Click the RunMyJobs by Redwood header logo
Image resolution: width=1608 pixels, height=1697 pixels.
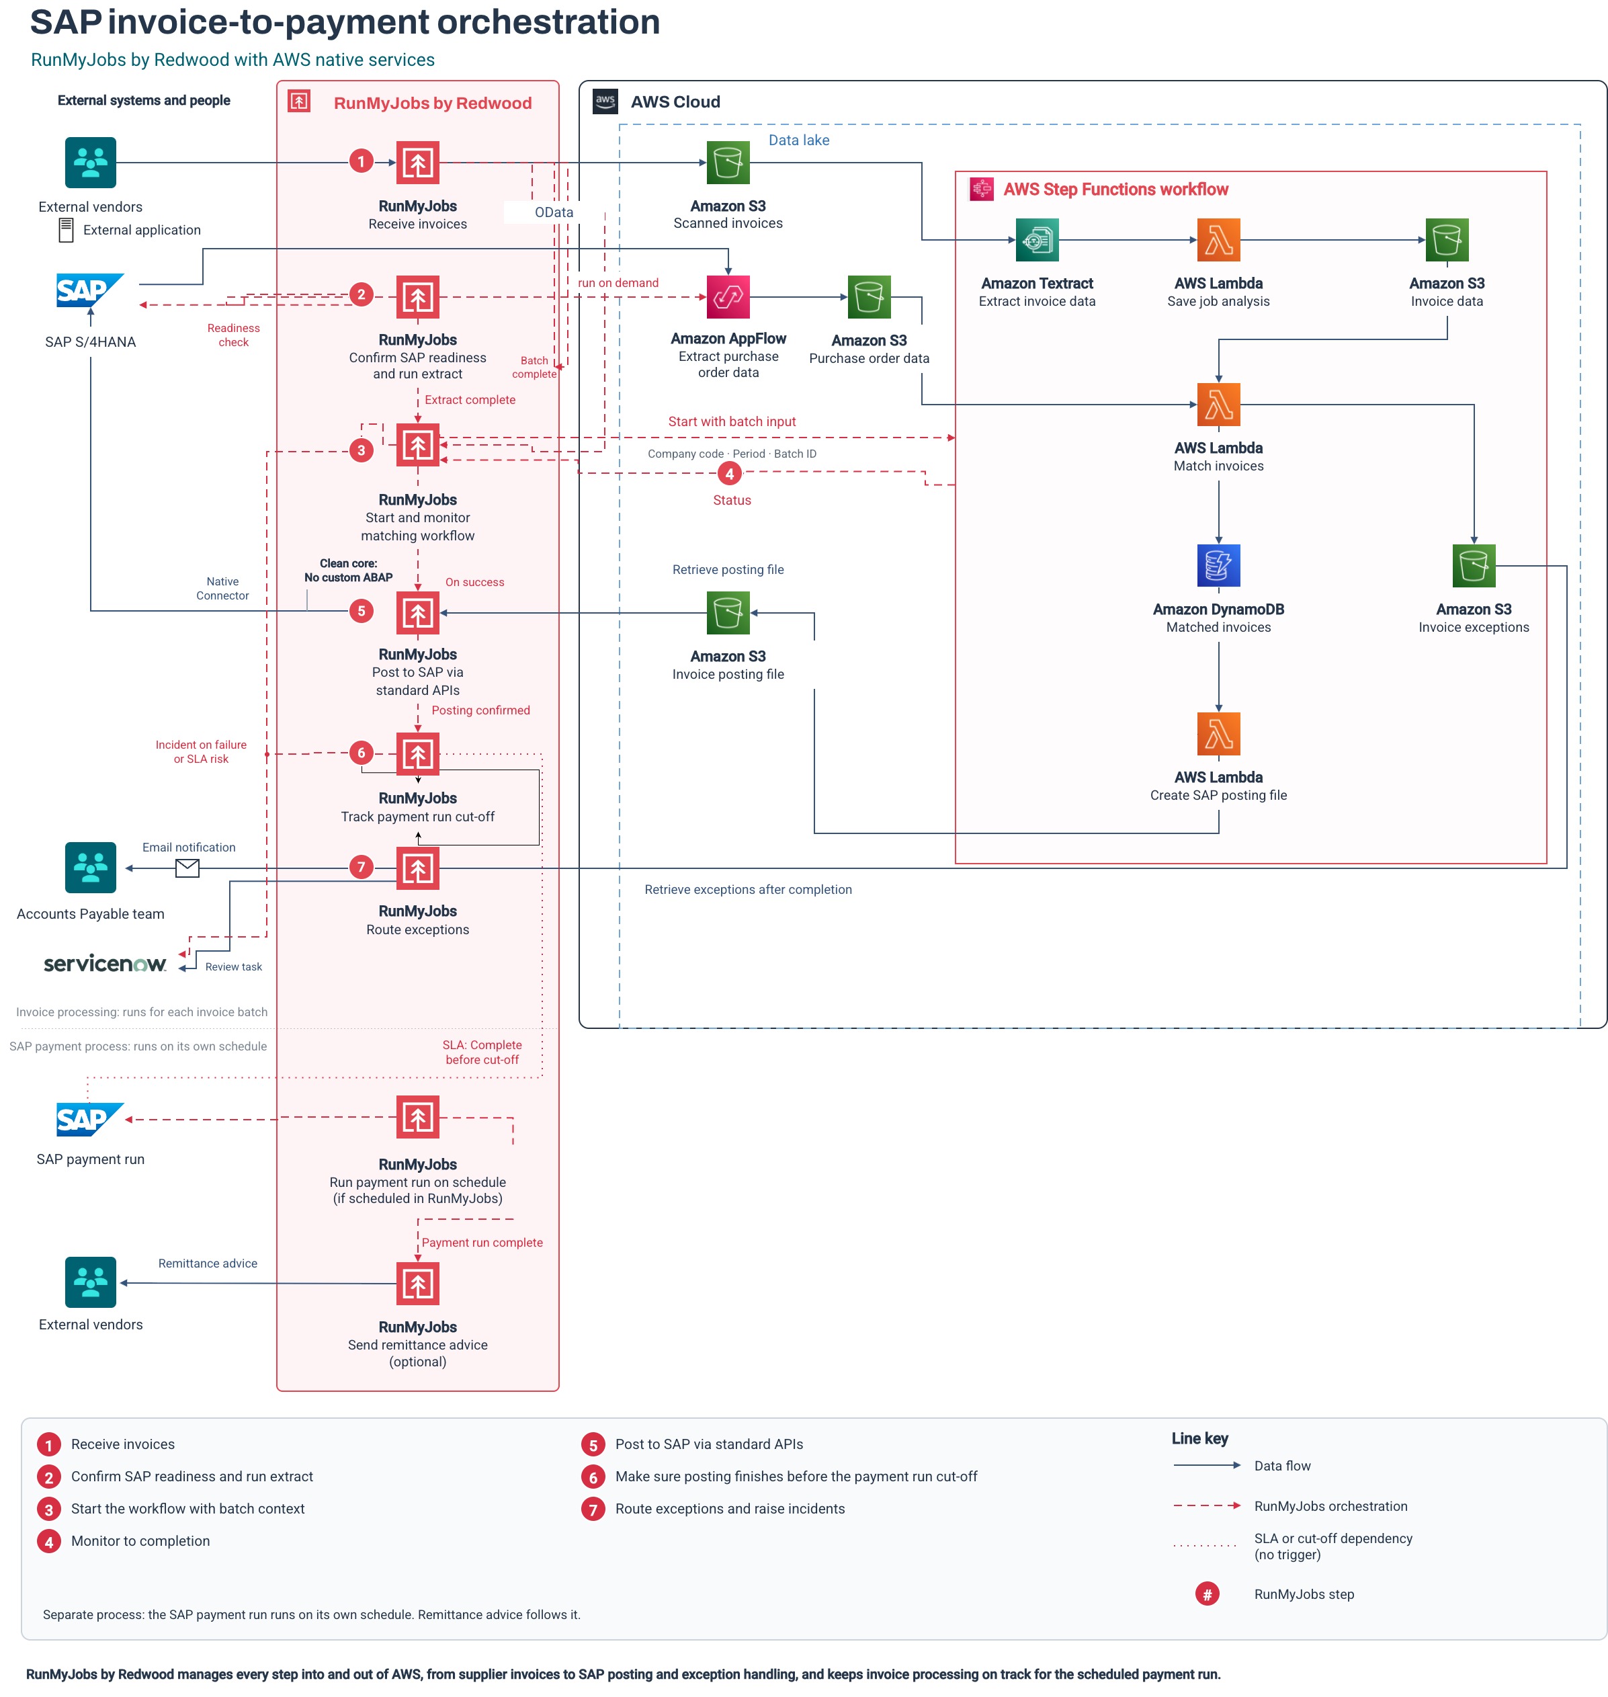click(298, 101)
